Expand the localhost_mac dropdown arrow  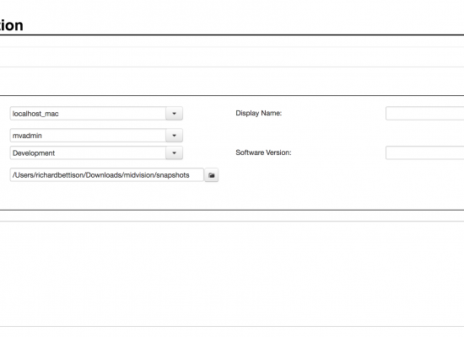click(x=174, y=114)
